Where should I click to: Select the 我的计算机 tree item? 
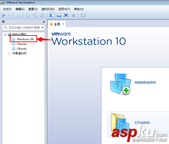[19, 34]
